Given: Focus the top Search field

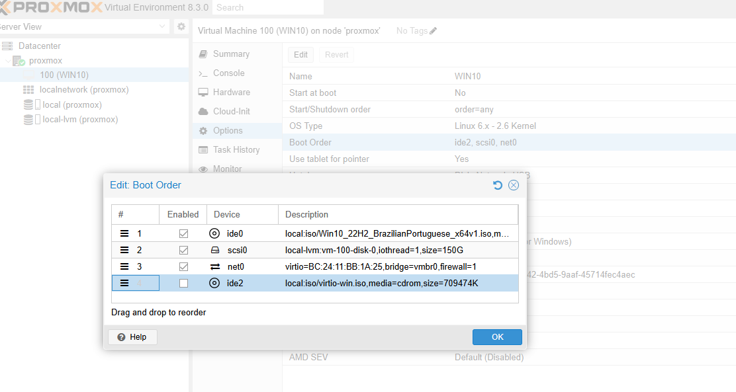Looking at the screenshot, I should [x=267, y=7].
